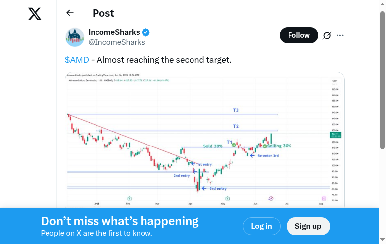
Task: Click the IncomeSharks display name
Action: [114, 32]
